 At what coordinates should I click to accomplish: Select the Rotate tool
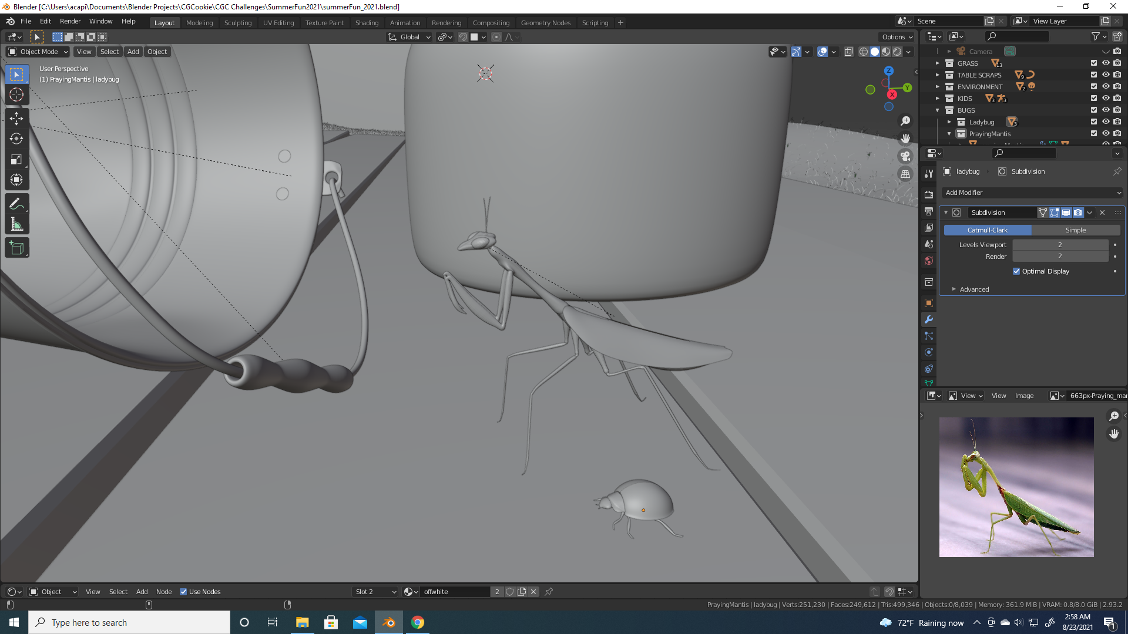pos(16,139)
